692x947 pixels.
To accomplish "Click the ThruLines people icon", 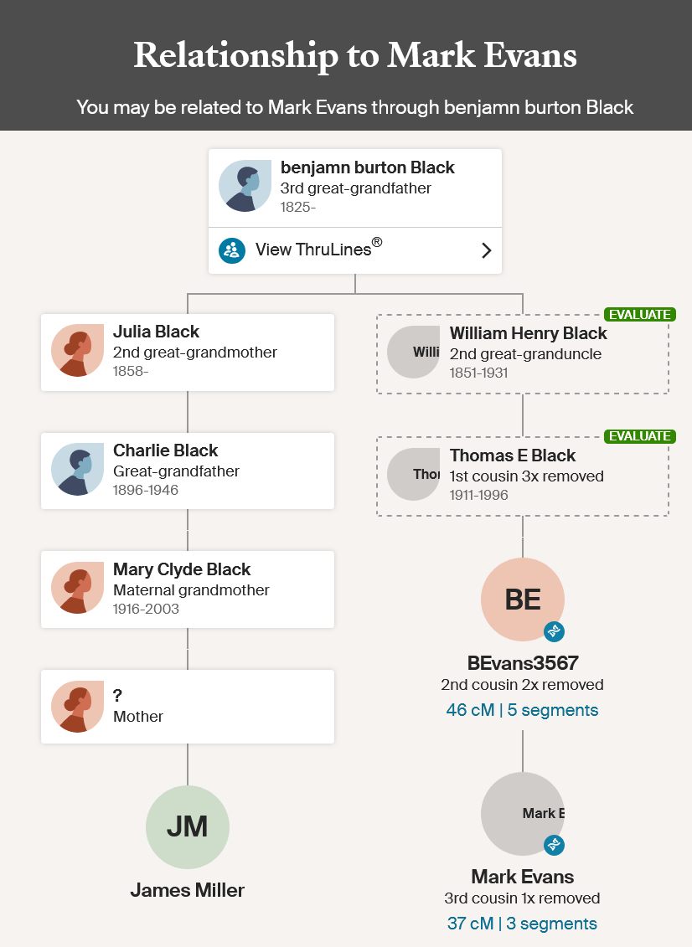I will point(232,250).
